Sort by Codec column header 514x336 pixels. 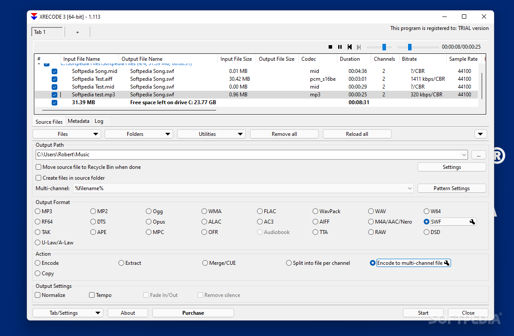(318, 59)
